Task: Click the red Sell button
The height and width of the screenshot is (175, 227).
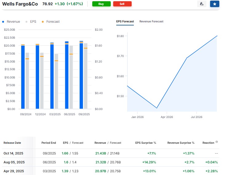Action: pos(122,4)
